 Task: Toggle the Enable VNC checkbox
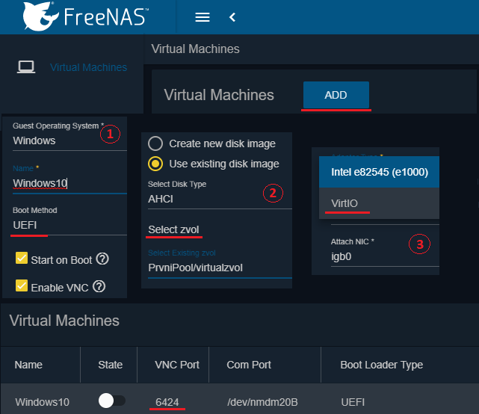(22, 285)
